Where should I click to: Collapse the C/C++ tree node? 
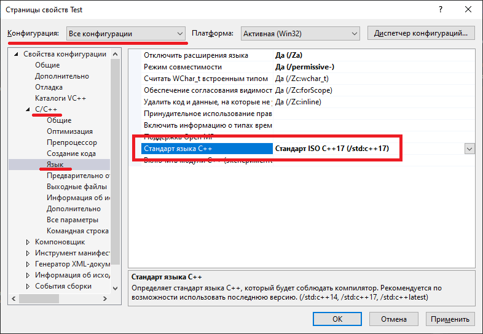point(28,109)
